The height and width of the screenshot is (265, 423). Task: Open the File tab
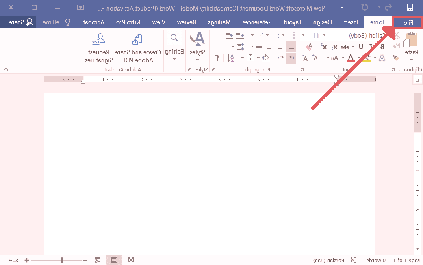pyautogui.click(x=408, y=22)
